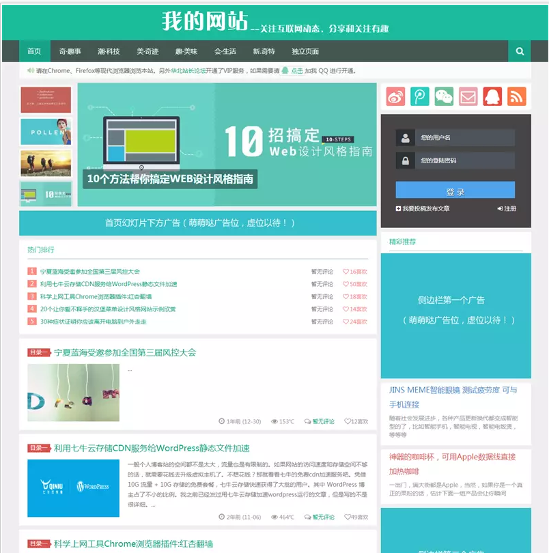Click heart icon for 18喜欢 in ranking
Viewport: 549px width, 553px height.
[346, 296]
